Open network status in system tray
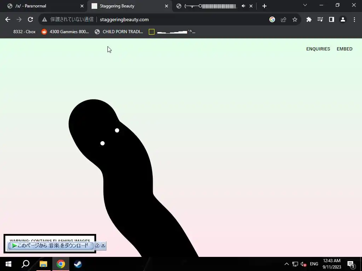362x271 pixels. tap(295, 264)
